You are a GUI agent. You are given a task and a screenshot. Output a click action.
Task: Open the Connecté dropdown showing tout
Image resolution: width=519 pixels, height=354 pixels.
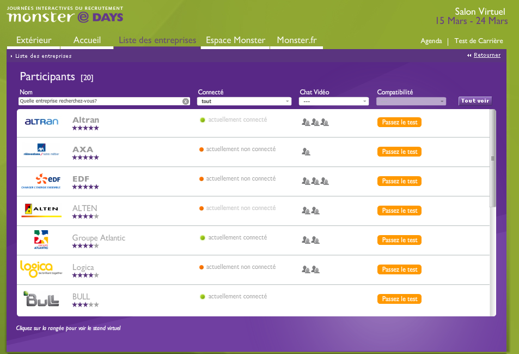tap(245, 101)
